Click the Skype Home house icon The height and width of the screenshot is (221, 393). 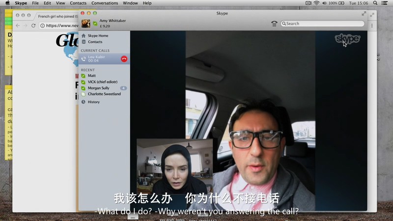(x=84, y=35)
